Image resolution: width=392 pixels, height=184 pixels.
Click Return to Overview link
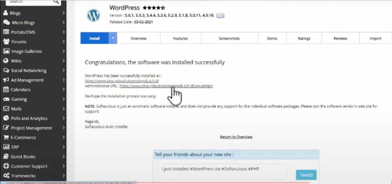click(236, 137)
